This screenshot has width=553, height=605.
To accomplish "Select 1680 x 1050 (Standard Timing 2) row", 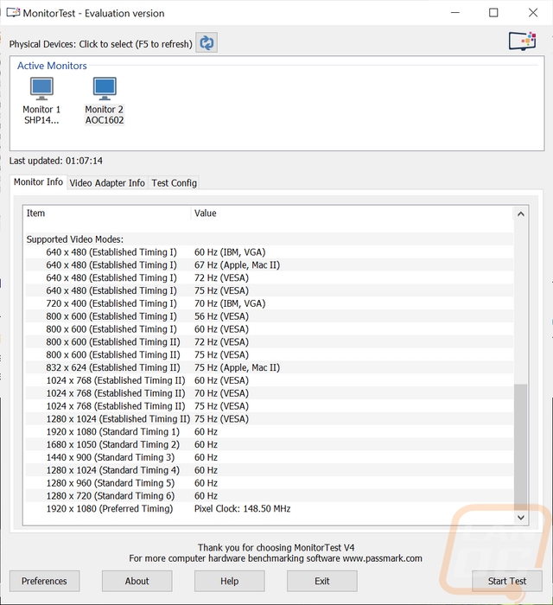I will pyautogui.click(x=270, y=444).
